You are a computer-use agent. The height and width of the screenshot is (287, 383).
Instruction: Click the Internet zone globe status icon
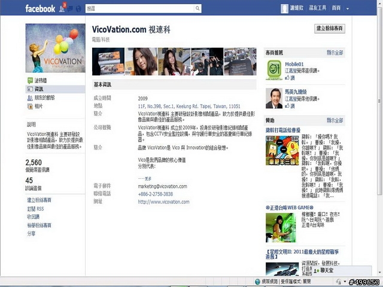(x=257, y=282)
